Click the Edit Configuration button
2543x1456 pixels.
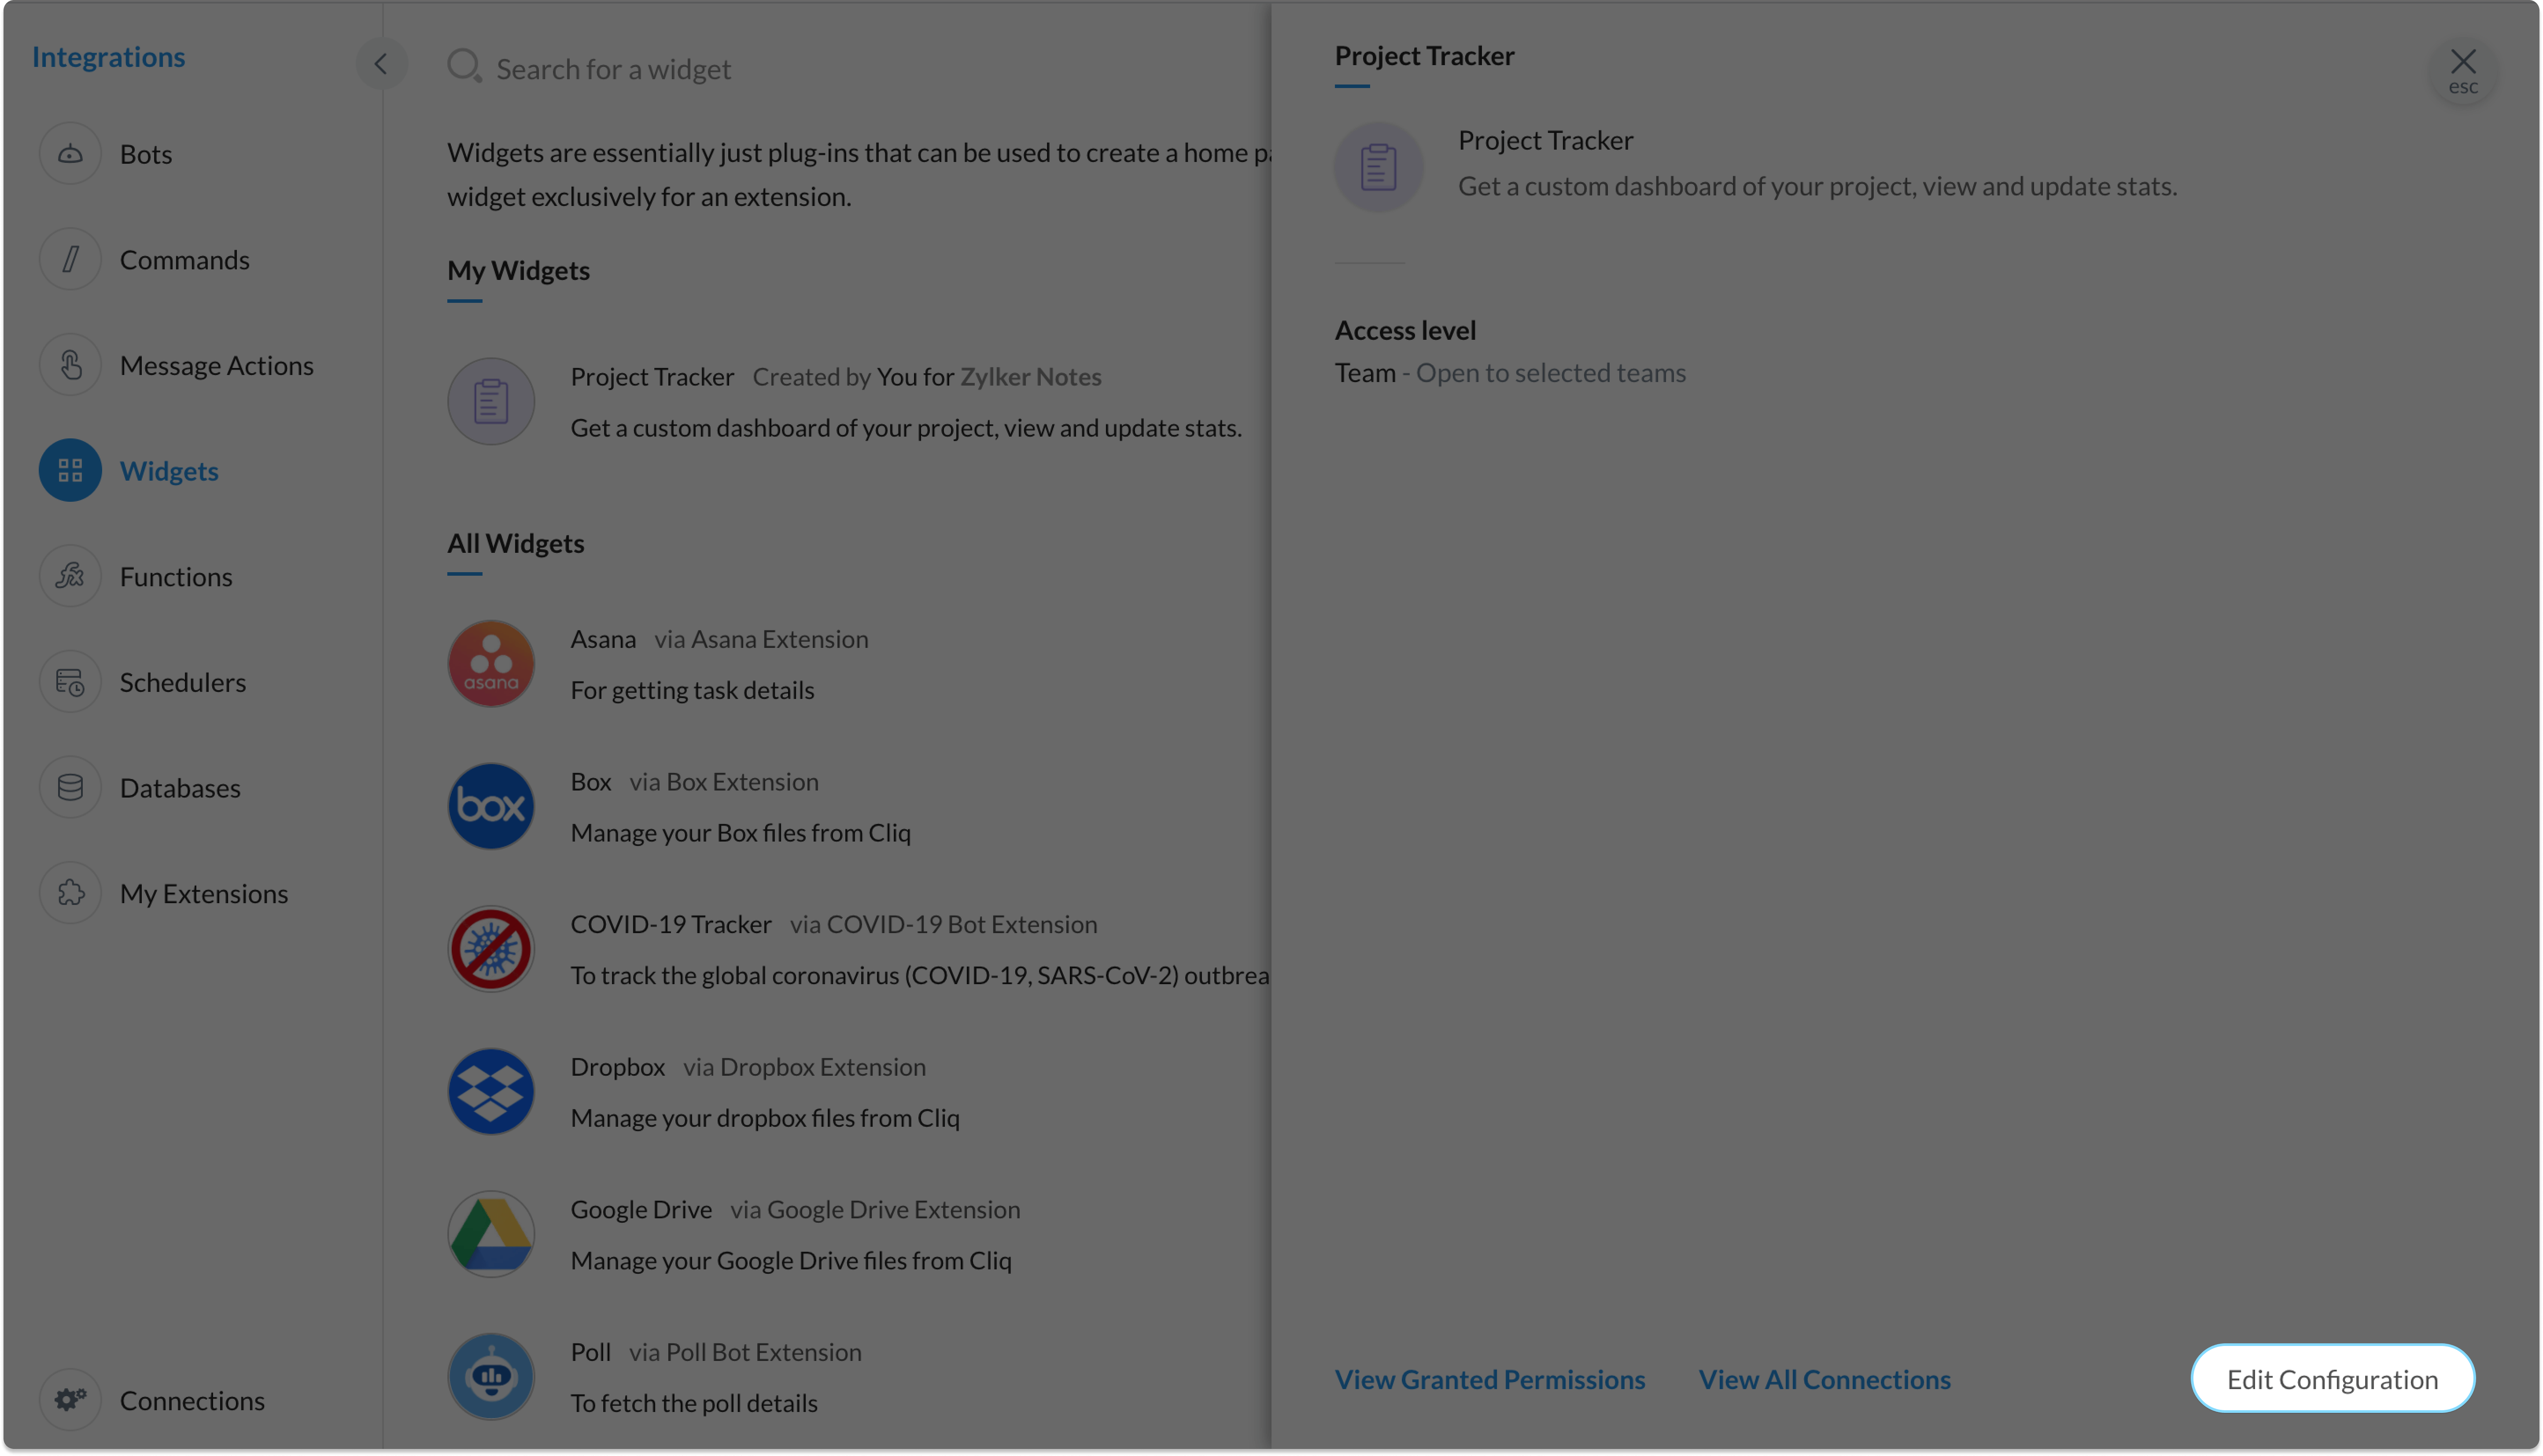pos(2333,1379)
